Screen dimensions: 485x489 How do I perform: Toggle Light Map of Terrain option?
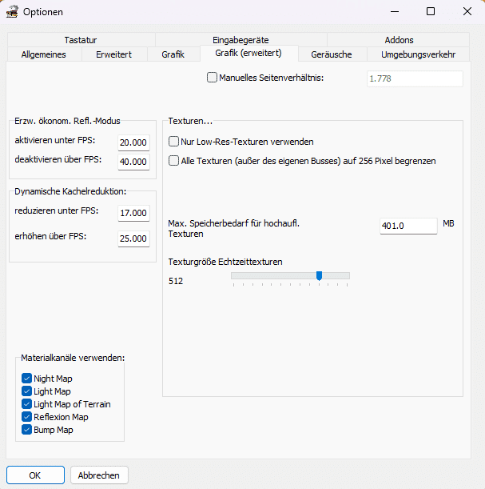26,404
